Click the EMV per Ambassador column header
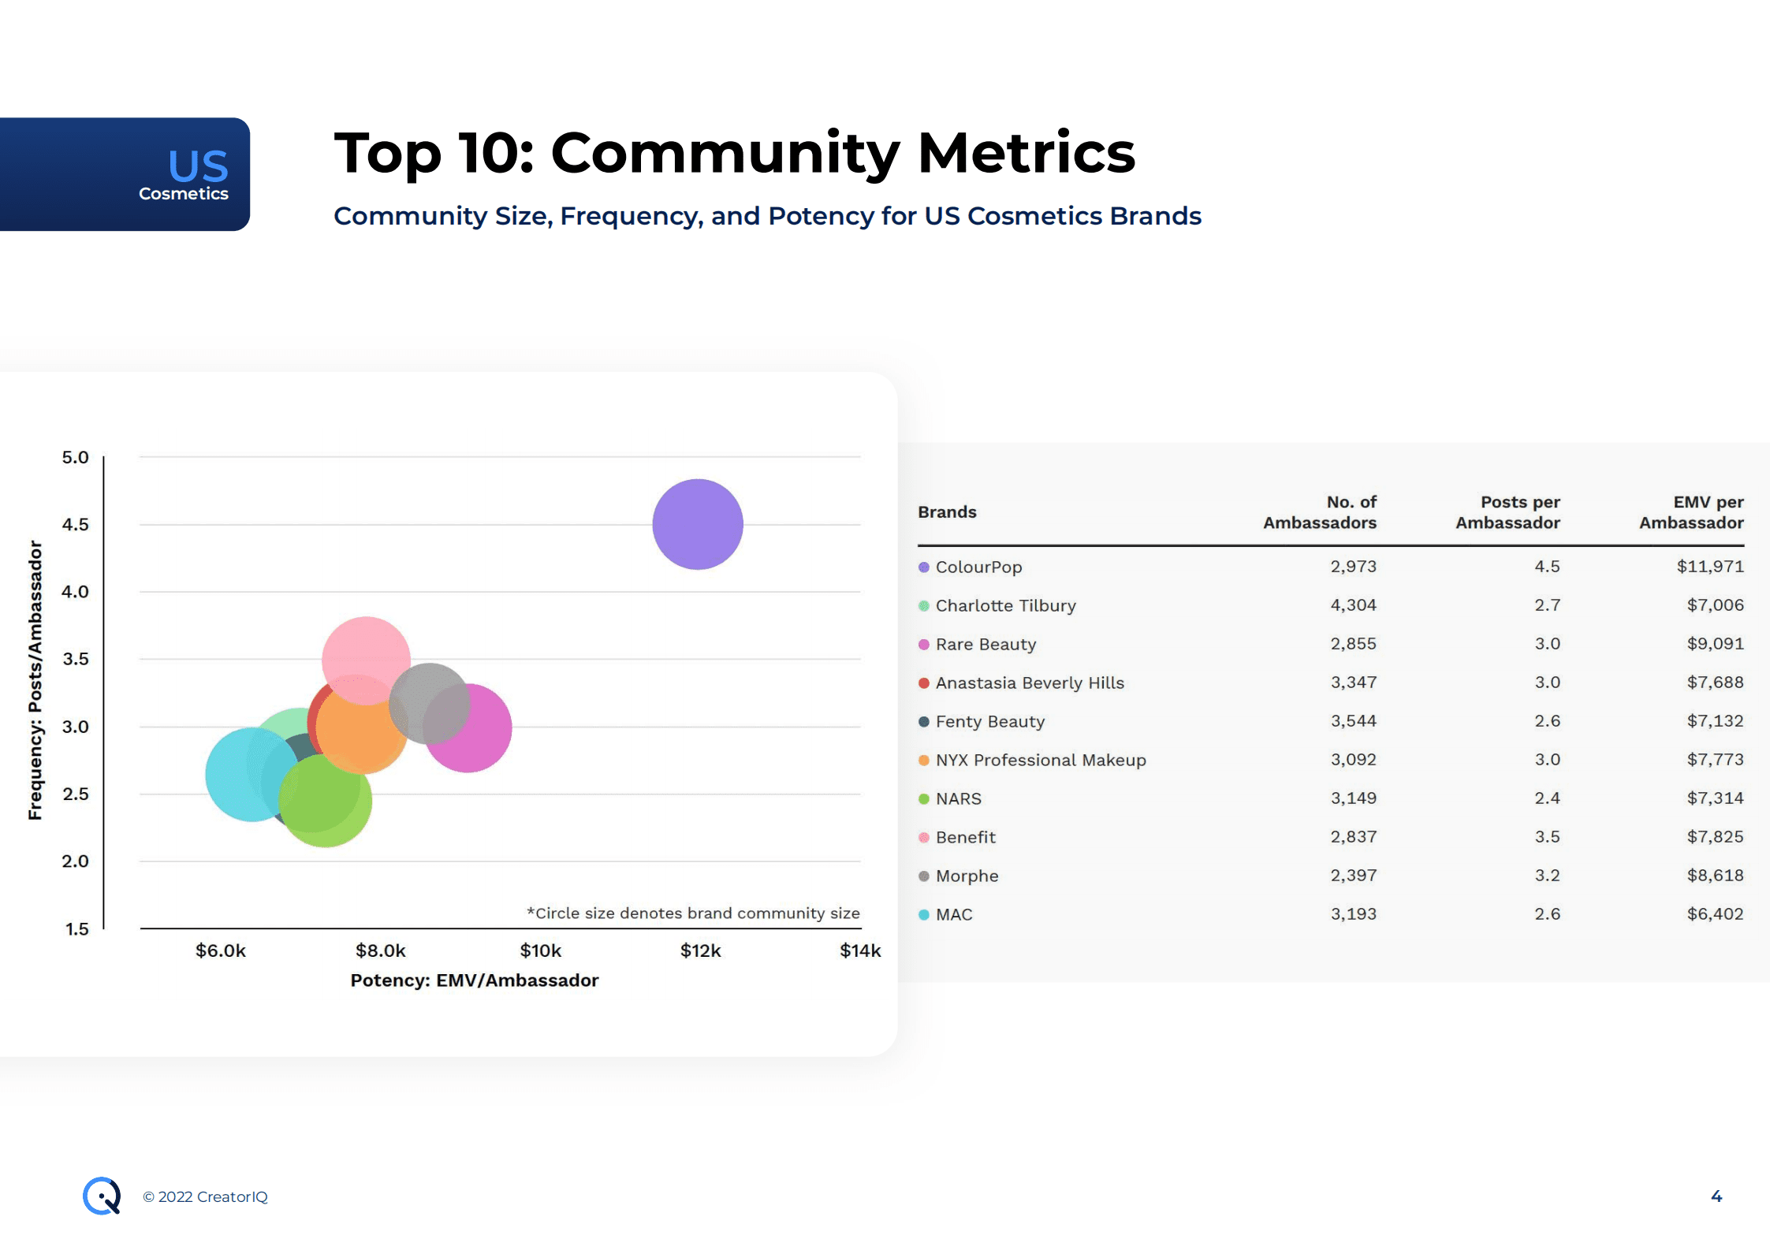This screenshot has height=1250, width=1770. [1691, 512]
